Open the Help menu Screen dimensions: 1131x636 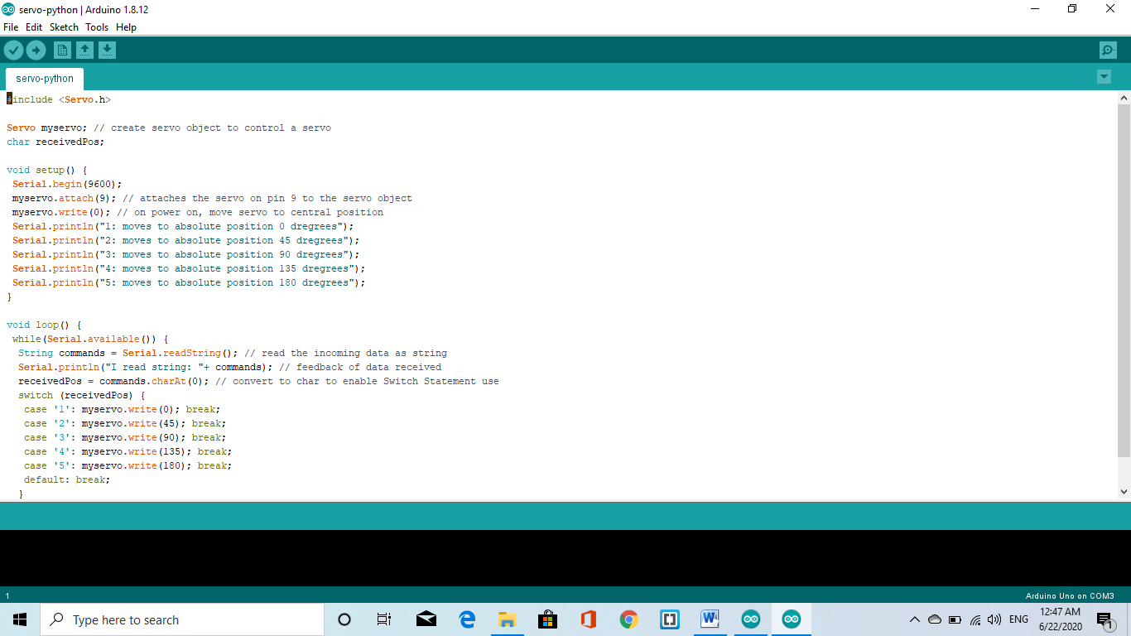pyautogui.click(x=126, y=27)
